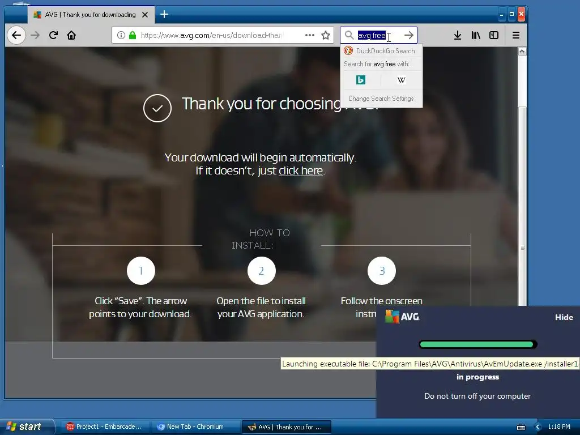Screen dimensions: 580x435
Task: Click the green padlock security icon
Action: (133, 35)
